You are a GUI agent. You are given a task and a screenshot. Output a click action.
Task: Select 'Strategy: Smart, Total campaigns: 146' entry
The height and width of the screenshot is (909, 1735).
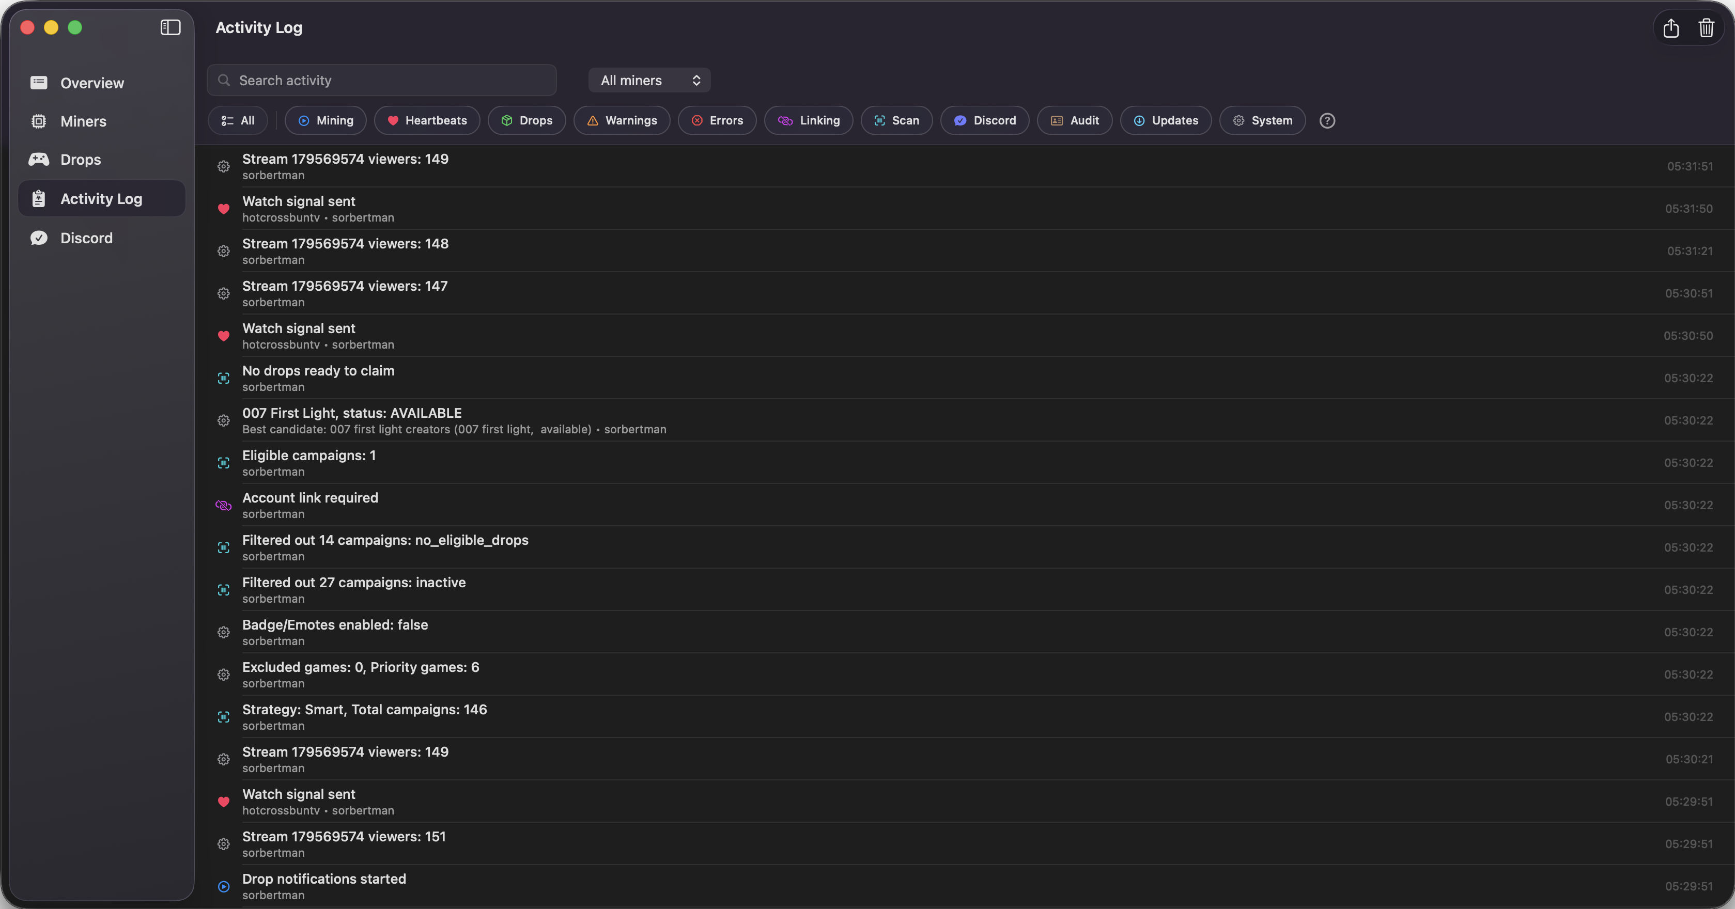click(x=965, y=717)
